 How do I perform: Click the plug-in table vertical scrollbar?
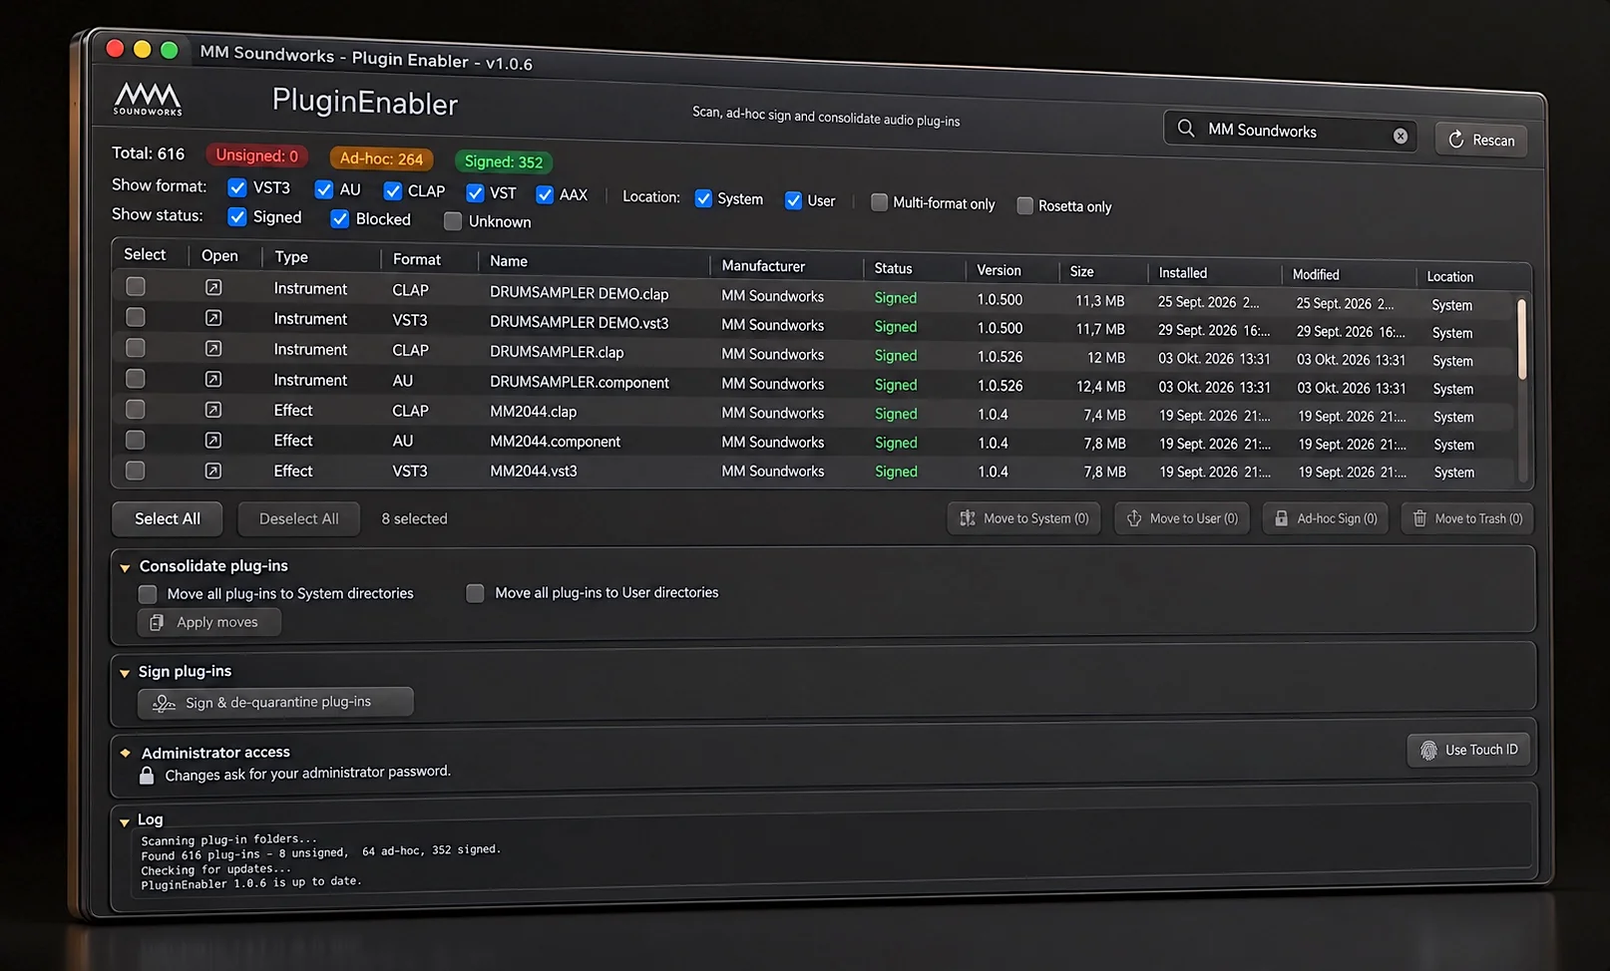[1521, 339]
